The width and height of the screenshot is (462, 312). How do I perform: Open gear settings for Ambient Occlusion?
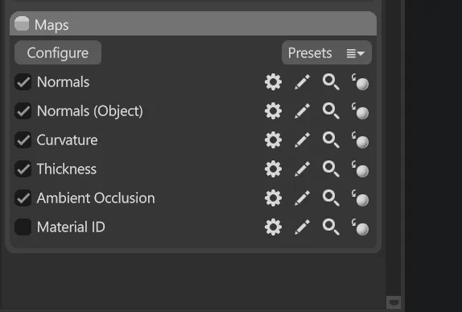(273, 198)
